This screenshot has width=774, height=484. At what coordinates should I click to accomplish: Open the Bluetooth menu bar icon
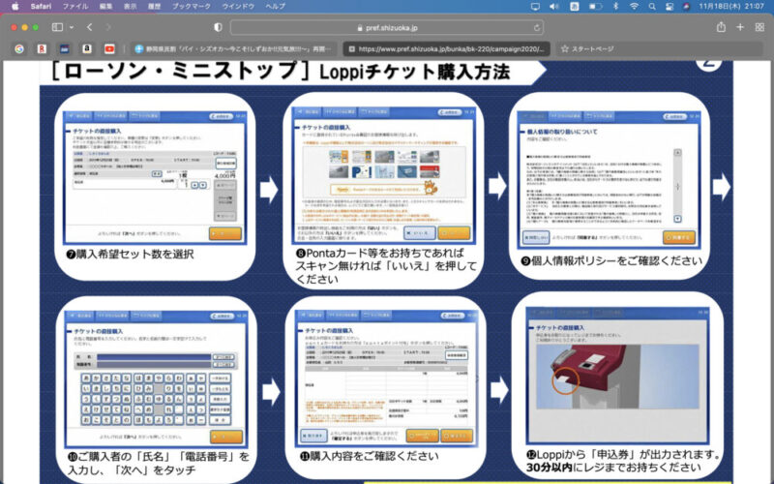click(x=615, y=7)
